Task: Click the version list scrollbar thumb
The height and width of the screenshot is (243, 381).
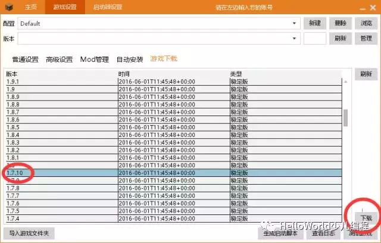Action: [x=345, y=118]
